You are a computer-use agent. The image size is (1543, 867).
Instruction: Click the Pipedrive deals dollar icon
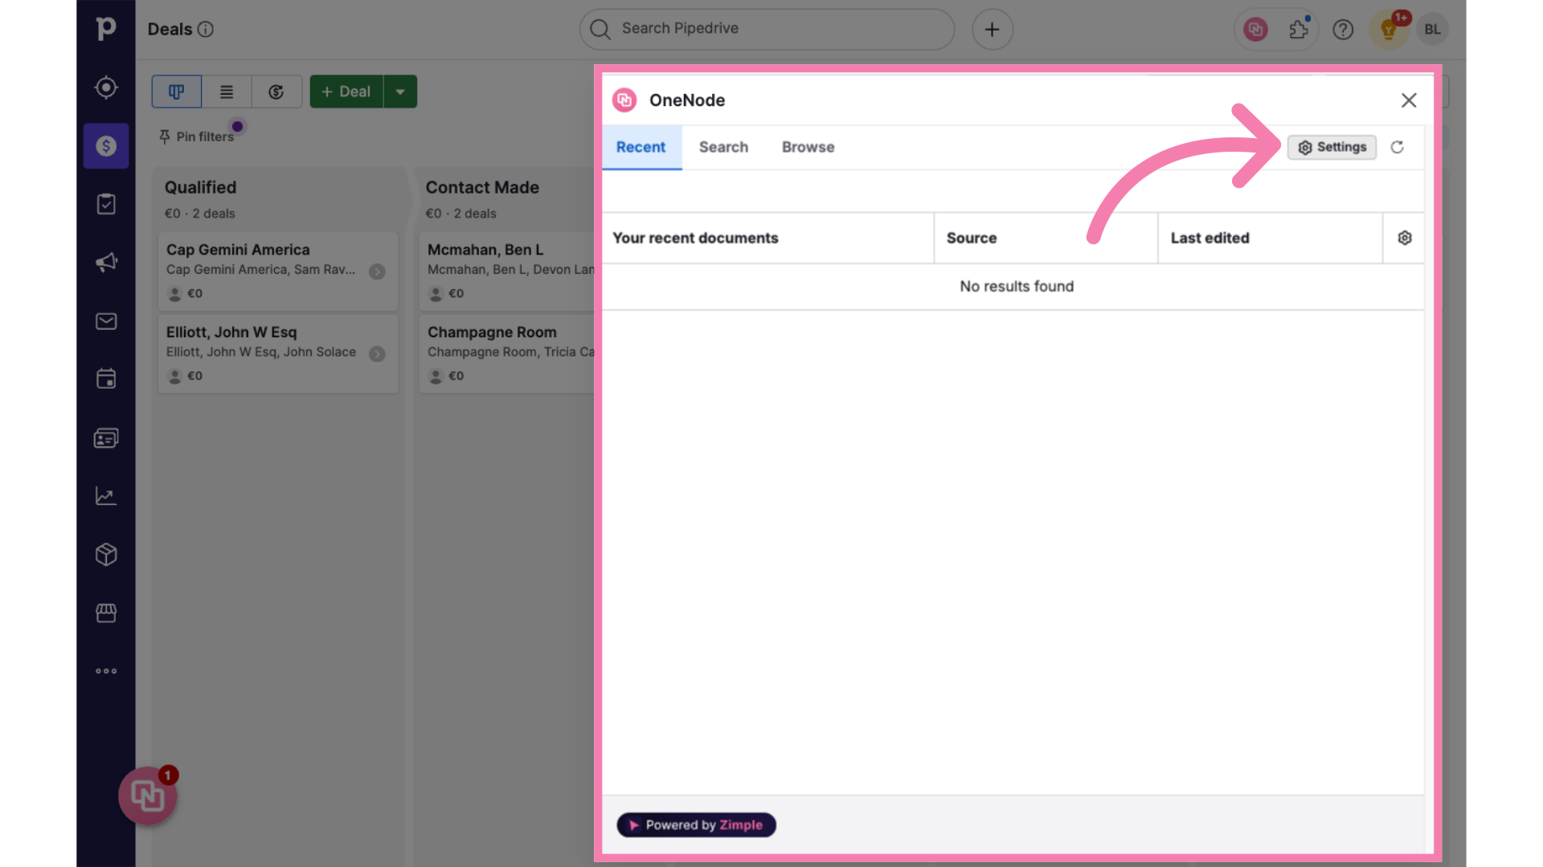pos(105,145)
